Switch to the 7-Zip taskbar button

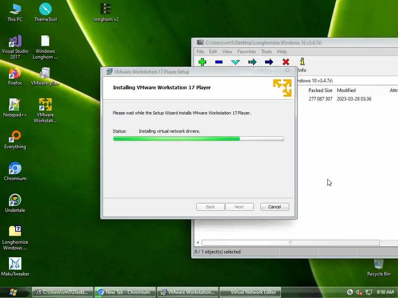pos(63,292)
